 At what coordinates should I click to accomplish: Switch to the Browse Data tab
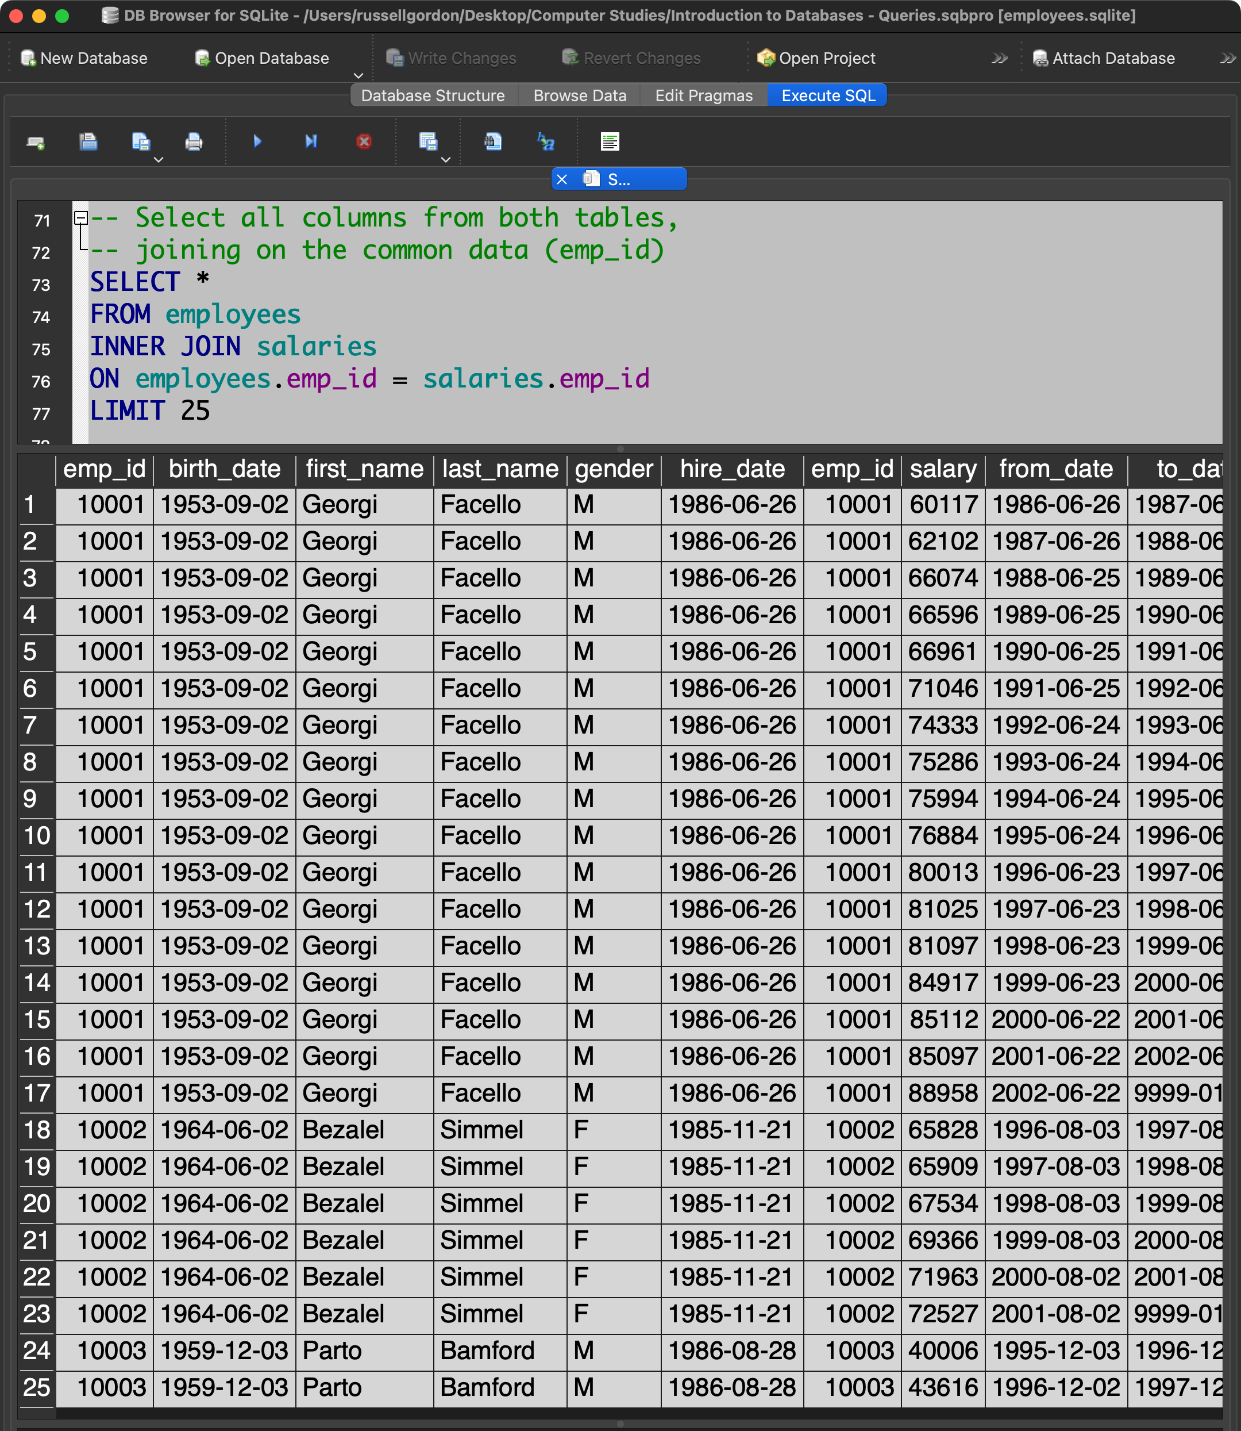[x=579, y=95]
